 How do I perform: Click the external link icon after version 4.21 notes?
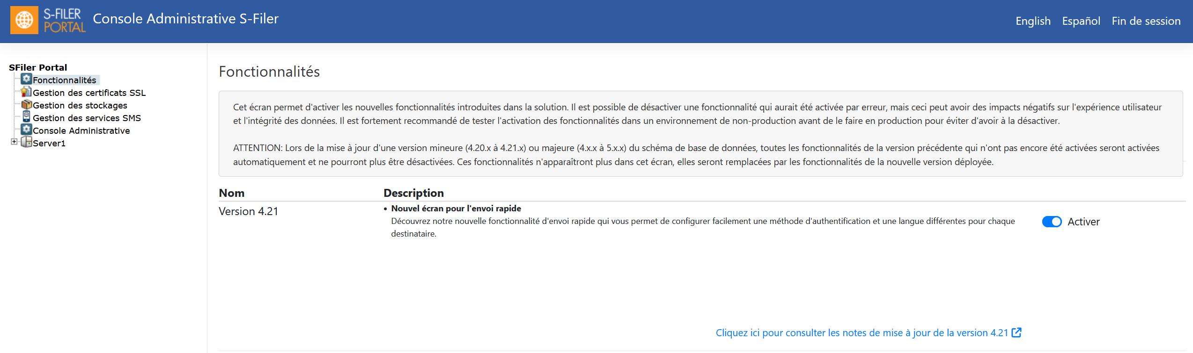(x=1016, y=332)
